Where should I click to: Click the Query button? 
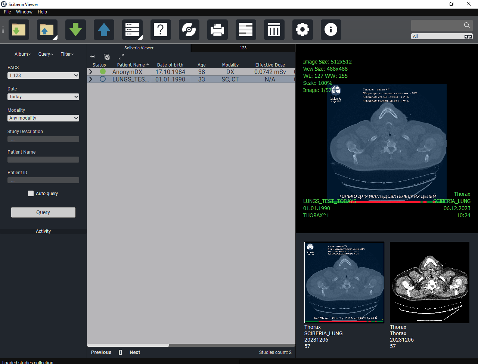pos(43,212)
